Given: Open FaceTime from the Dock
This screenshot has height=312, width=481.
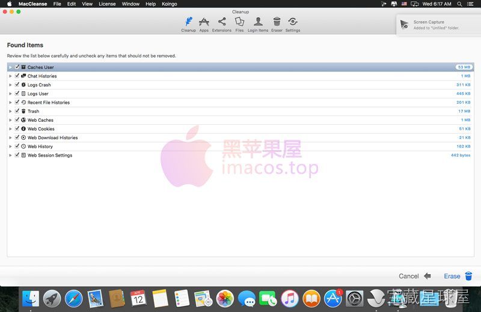Looking at the screenshot, I should point(268,299).
